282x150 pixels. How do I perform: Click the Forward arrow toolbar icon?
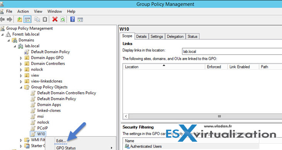[9, 19]
